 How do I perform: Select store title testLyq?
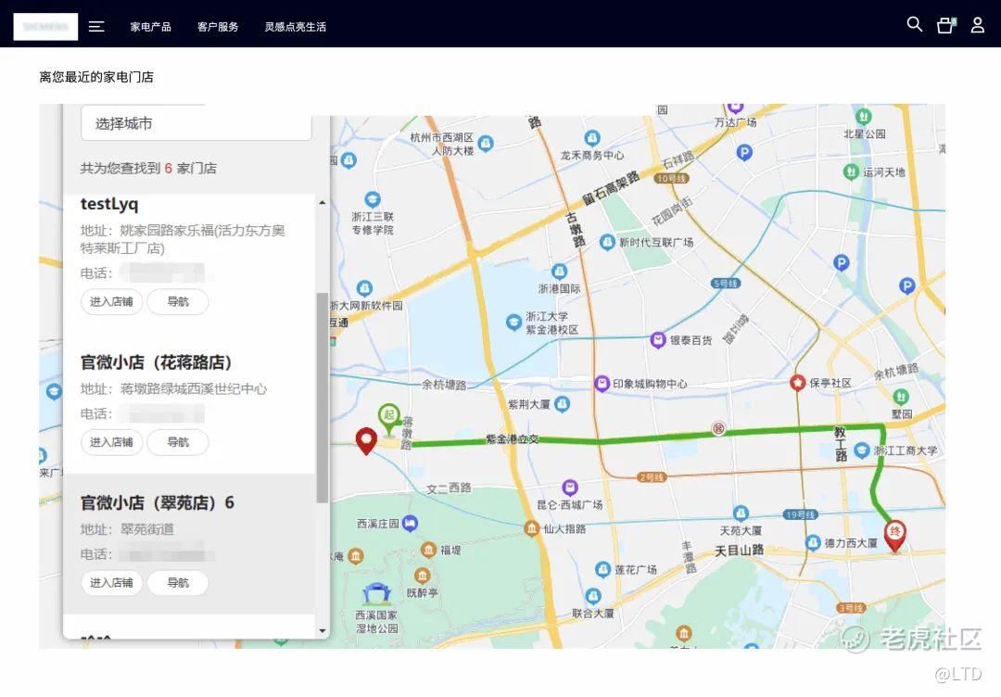[x=109, y=204]
